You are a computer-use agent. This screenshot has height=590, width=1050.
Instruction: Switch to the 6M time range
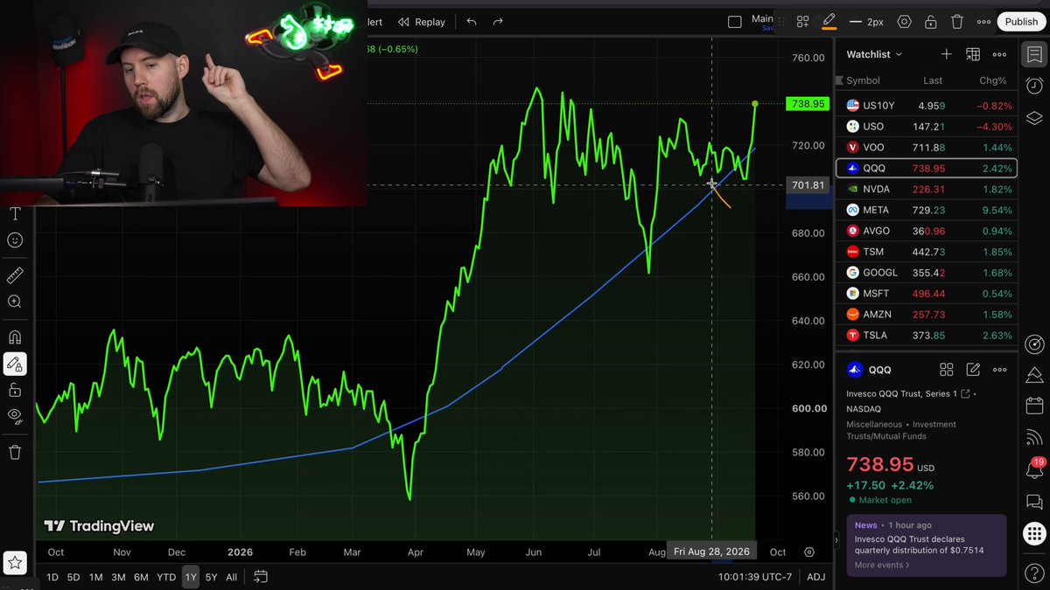tap(141, 577)
